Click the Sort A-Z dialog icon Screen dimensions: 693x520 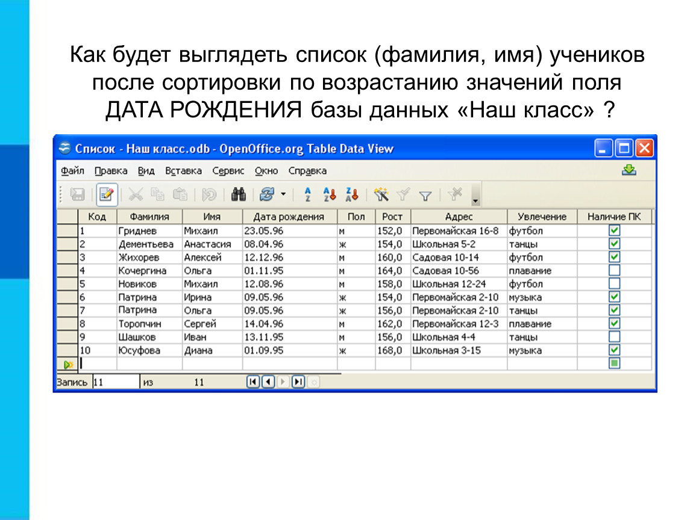pyautogui.click(x=307, y=194)
